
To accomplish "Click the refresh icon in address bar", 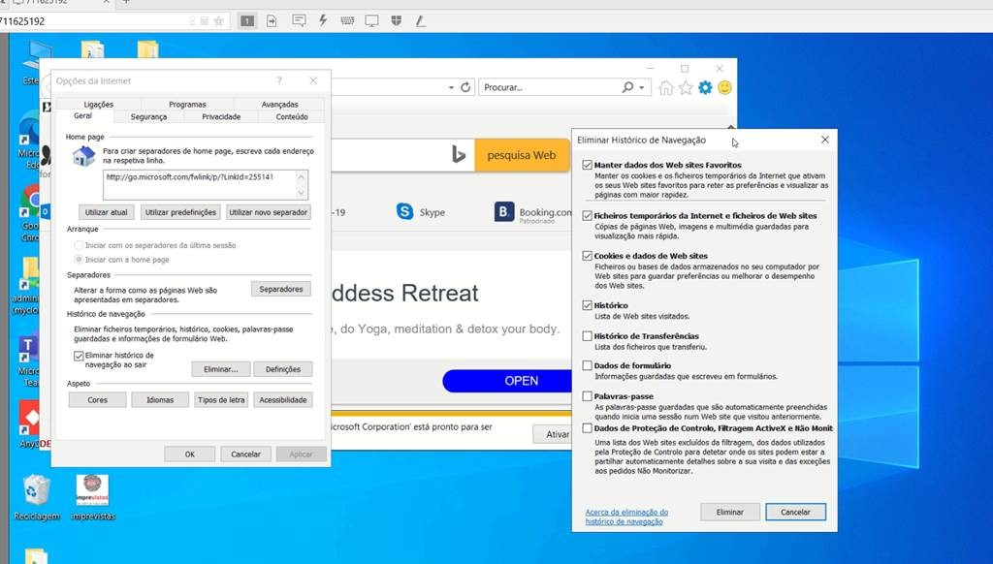I will tap(465, 87).
